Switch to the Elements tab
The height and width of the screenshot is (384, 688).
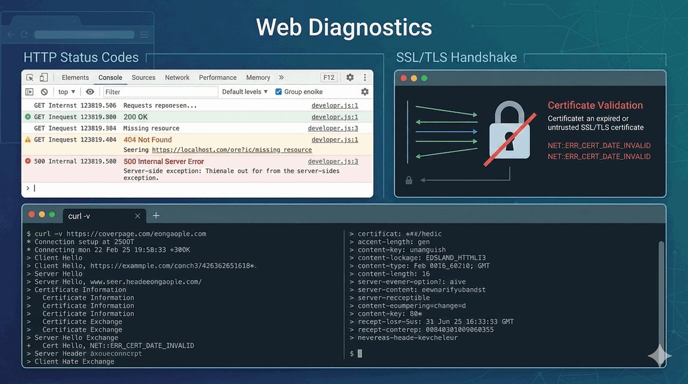pos(75,77)
